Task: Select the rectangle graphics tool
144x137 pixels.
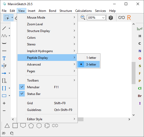Action: point(4,96)
